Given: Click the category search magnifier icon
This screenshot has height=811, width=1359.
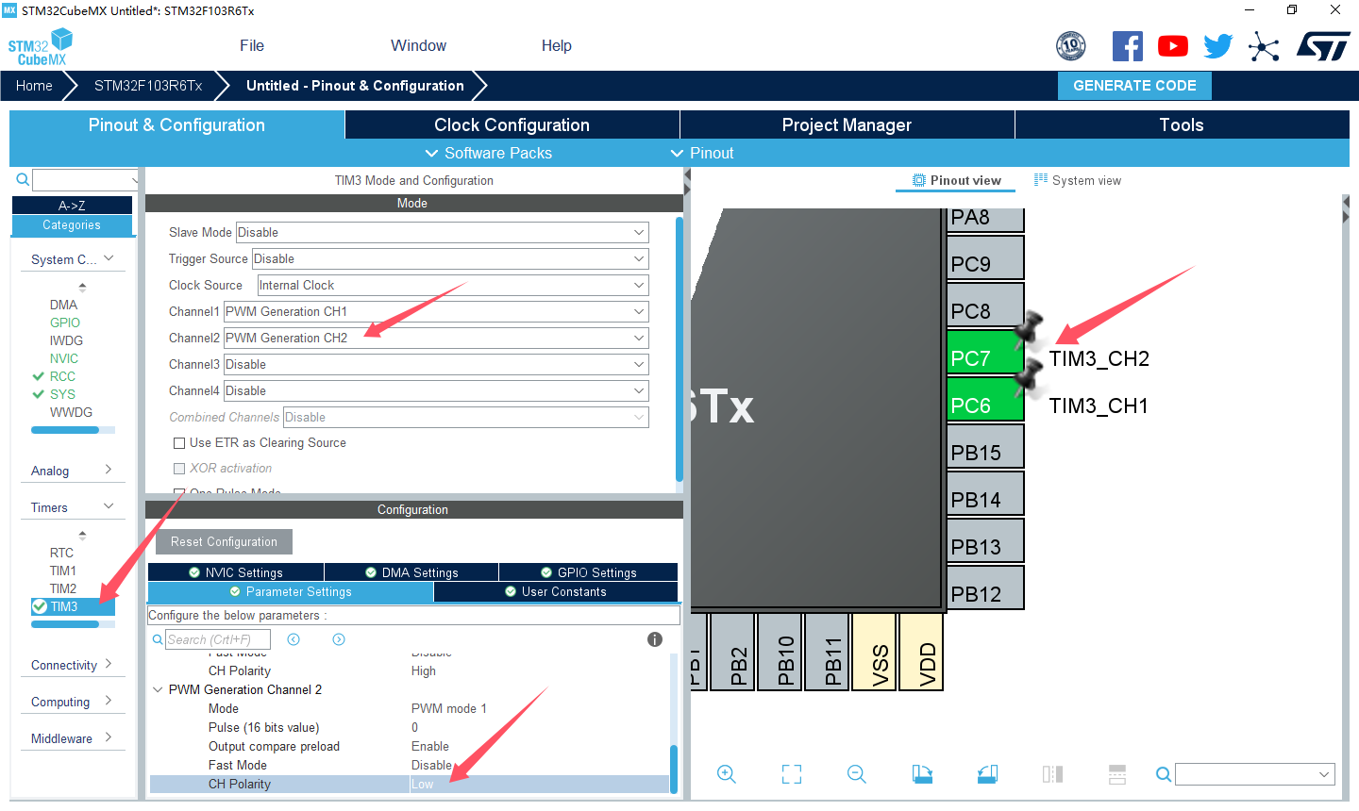Looking at the screenshot, I should 23,179.
